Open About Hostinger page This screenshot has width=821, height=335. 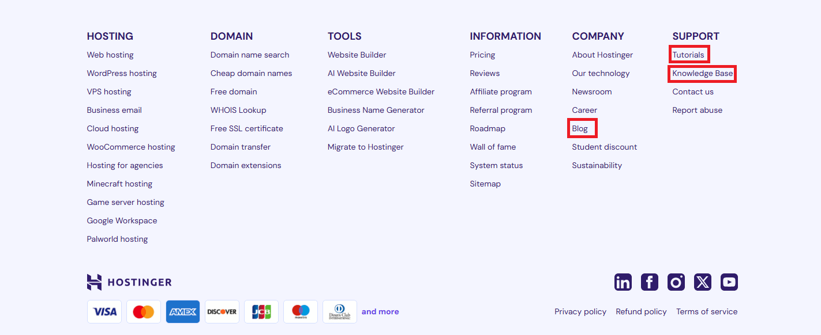point(602,55)
